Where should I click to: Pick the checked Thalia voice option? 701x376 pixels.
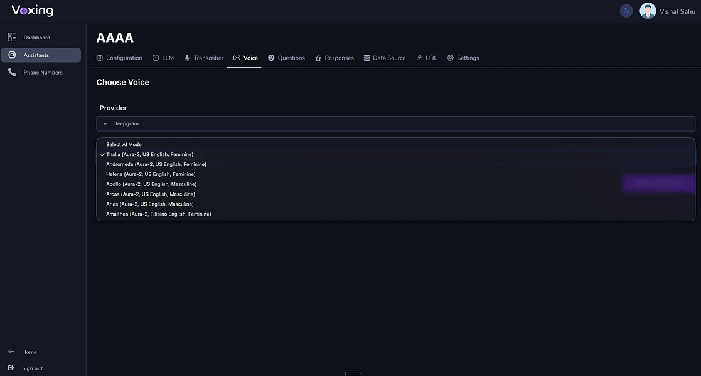coord(149,155)
